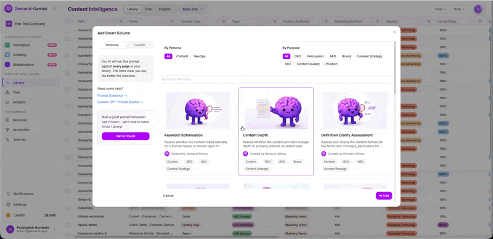The height and width of the screenshot is (239, 493).
Task: Click the Journey icon in sidebar
Action: (7, 140)
